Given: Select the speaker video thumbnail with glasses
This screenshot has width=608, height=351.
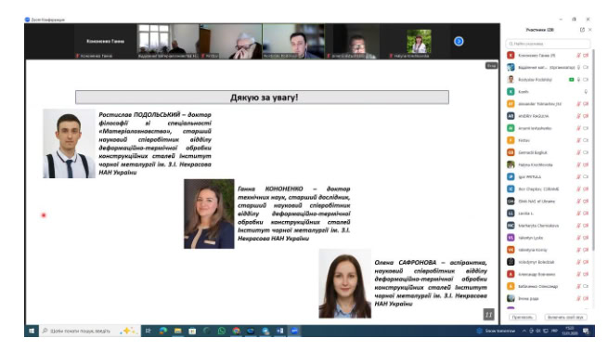Looking at the screenshot, I should point(231,41).
